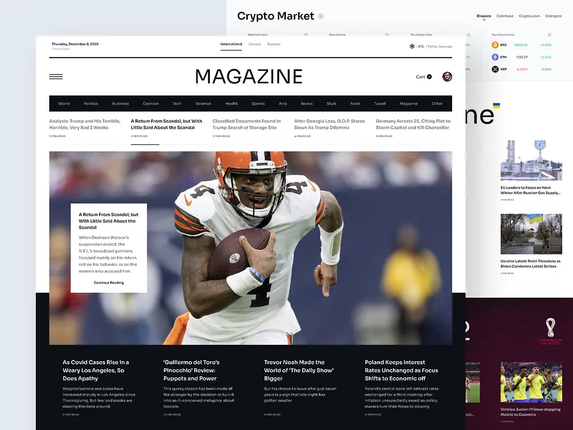Expand the Highlight Coin card icon
This screenshot has width=573, height=430.
tap(306, 35)
